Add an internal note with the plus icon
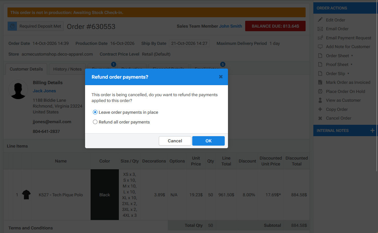This screenshot has height=233, width=378. pos(372,131)
